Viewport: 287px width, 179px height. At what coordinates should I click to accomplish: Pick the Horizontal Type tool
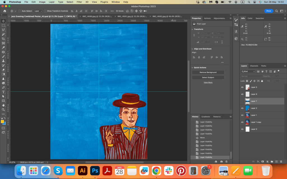pos(3,92)
